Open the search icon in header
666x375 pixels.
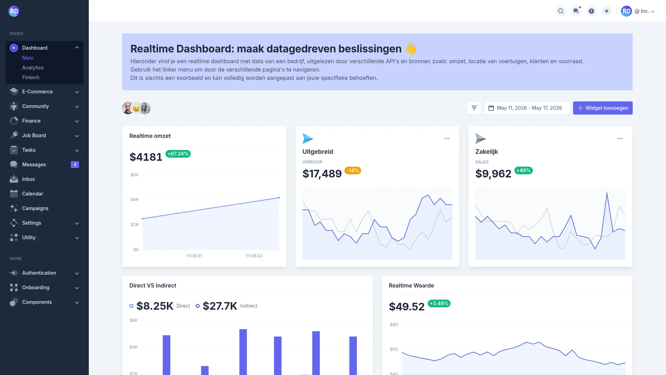(x=561, y=11)
